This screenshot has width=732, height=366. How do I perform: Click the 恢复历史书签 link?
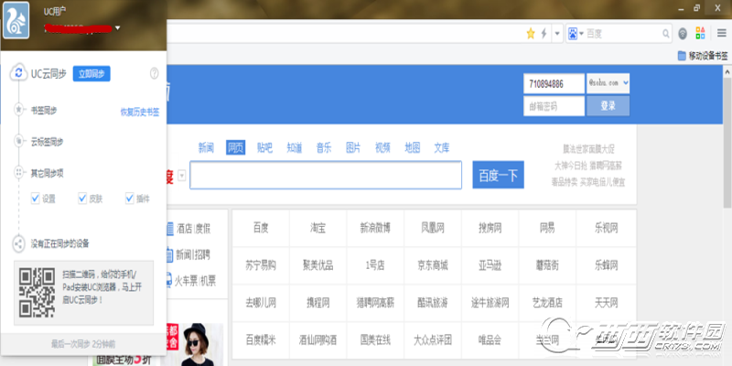tap(140, 112)
